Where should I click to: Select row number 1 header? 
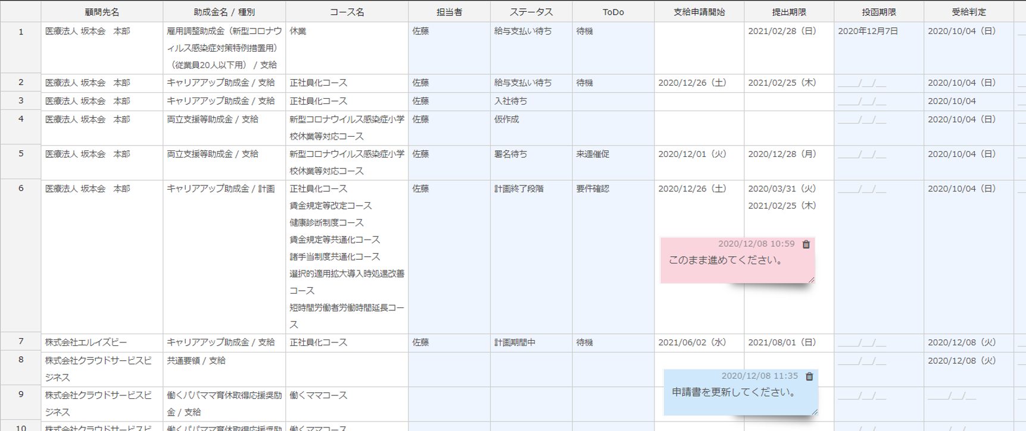click(x=21, y=32)
